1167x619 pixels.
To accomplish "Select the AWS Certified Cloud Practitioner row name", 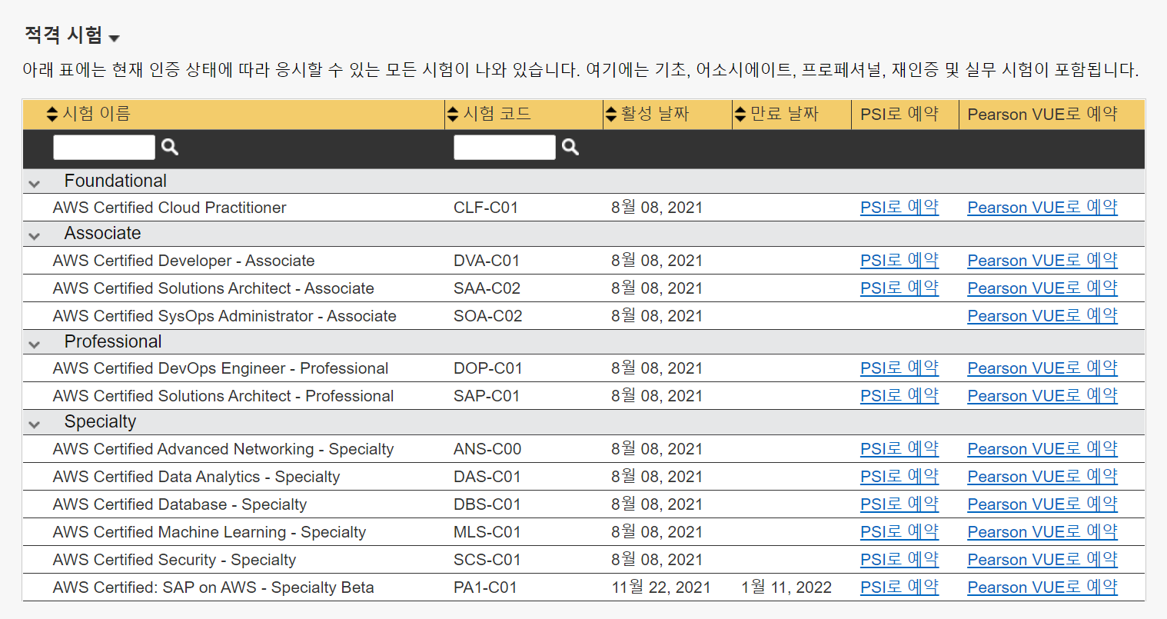I will coord(169,208).
